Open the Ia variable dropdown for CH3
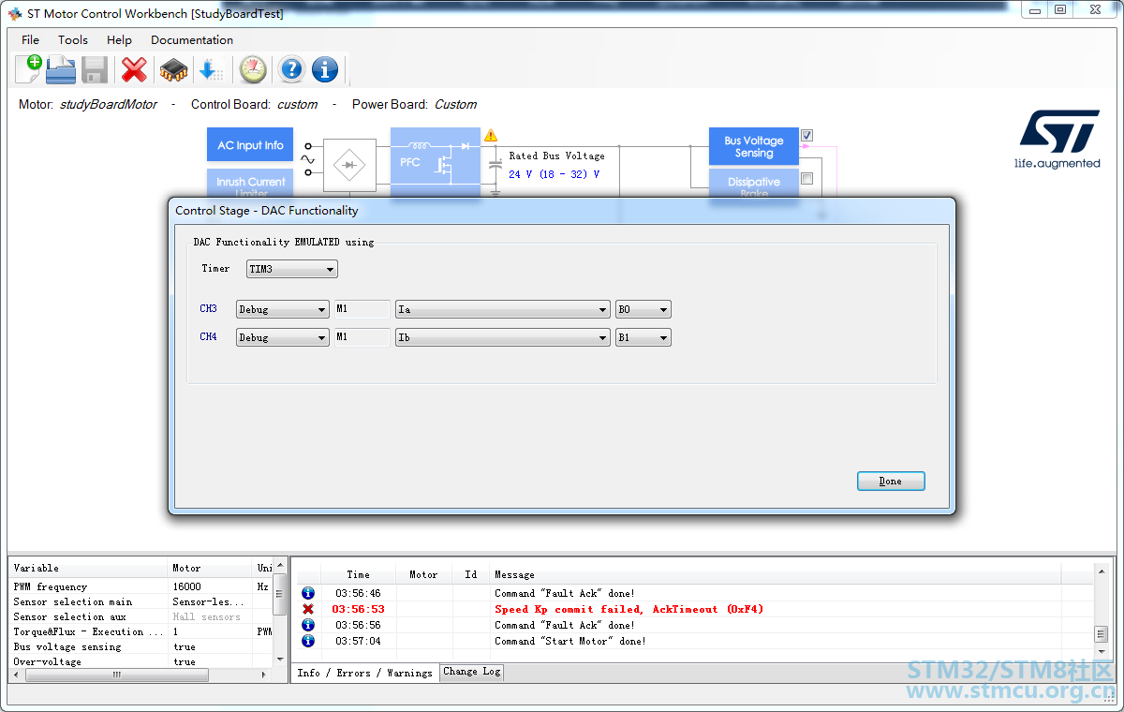This screenshot has width=1124, height=712. point(503,309)
